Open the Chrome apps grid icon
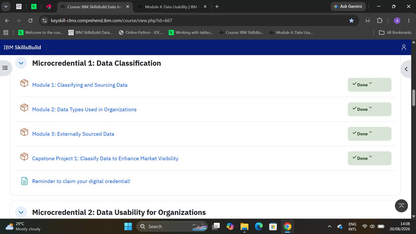This screenshot has height=234, width=416. pos(6,33)
